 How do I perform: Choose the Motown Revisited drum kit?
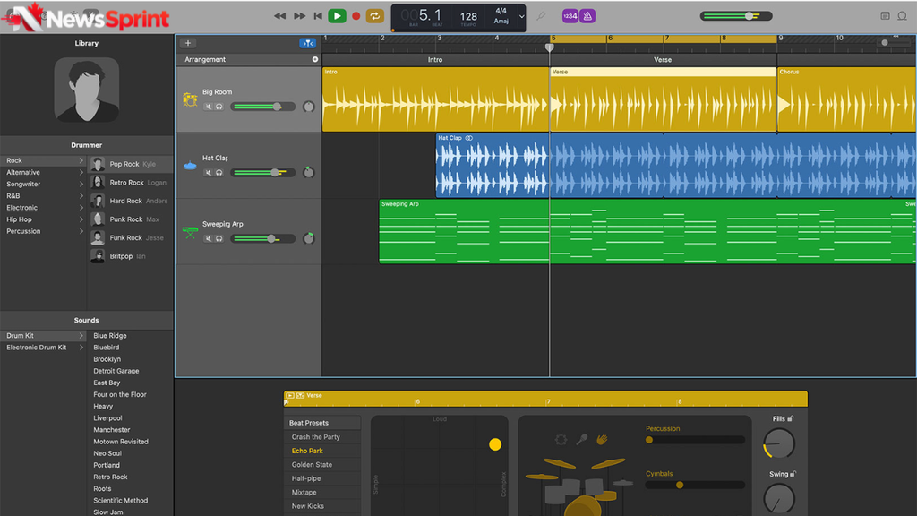click(121, 442)
